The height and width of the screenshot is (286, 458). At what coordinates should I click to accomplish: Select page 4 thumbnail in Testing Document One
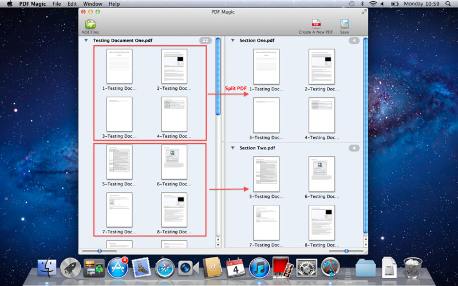click(174, 114)
